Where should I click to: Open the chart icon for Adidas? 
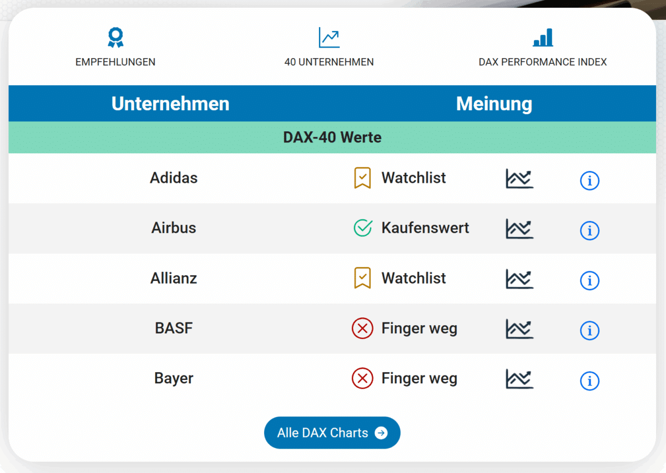(x=519, y=179)
